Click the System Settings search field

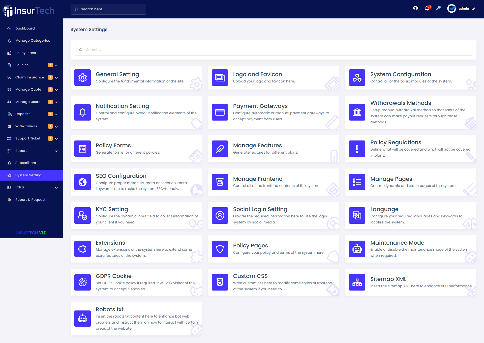pyautogui.click(x=274, y=50)
